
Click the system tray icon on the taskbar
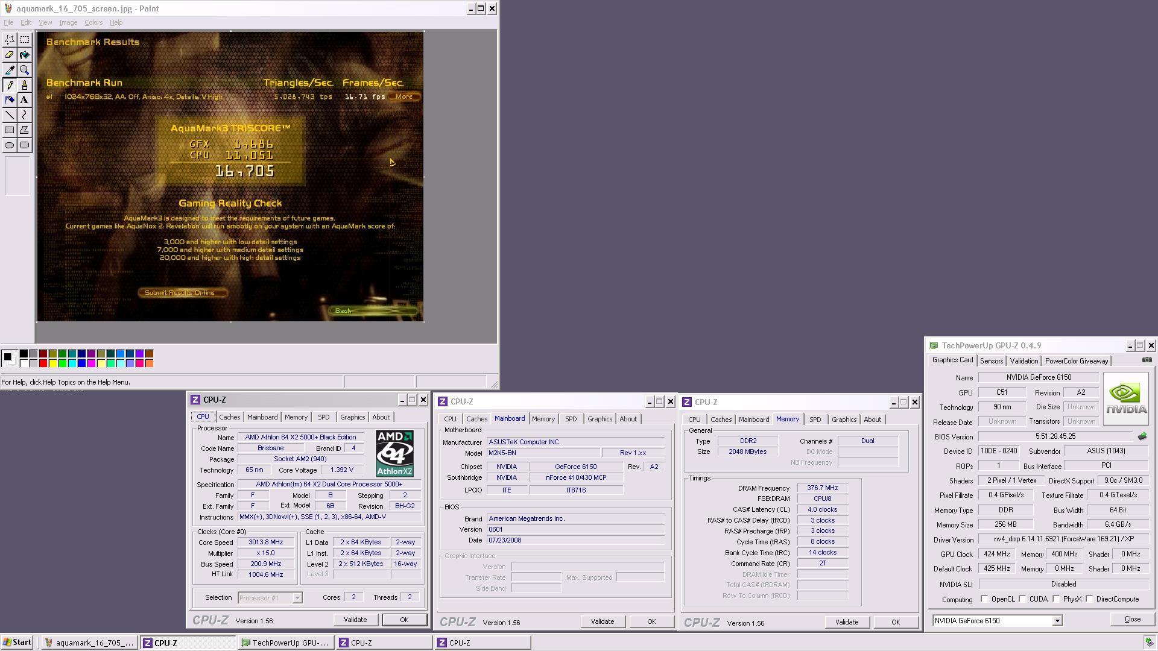[x=1150, y=643]
